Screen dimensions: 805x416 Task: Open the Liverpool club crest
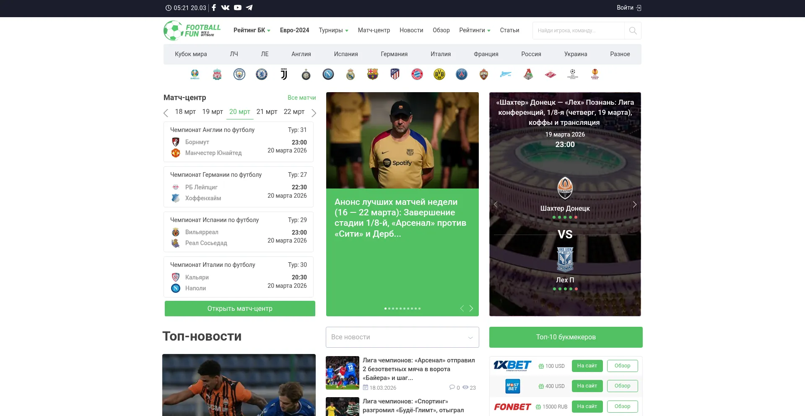pos(217,75)
